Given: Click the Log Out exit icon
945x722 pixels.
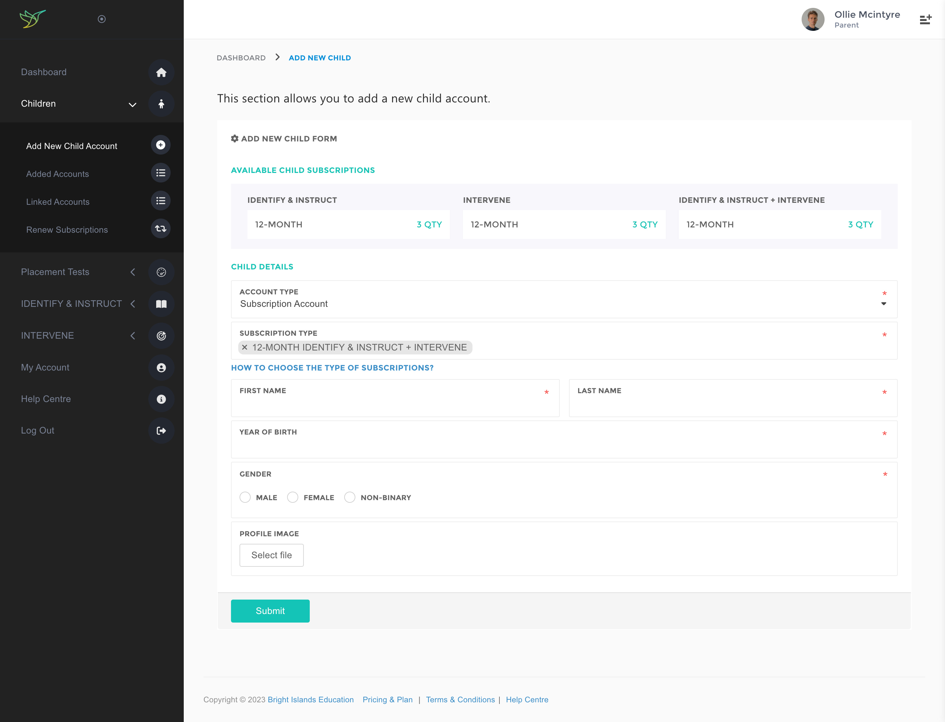Looking at the screenshot, I should (x=161, y=431).
